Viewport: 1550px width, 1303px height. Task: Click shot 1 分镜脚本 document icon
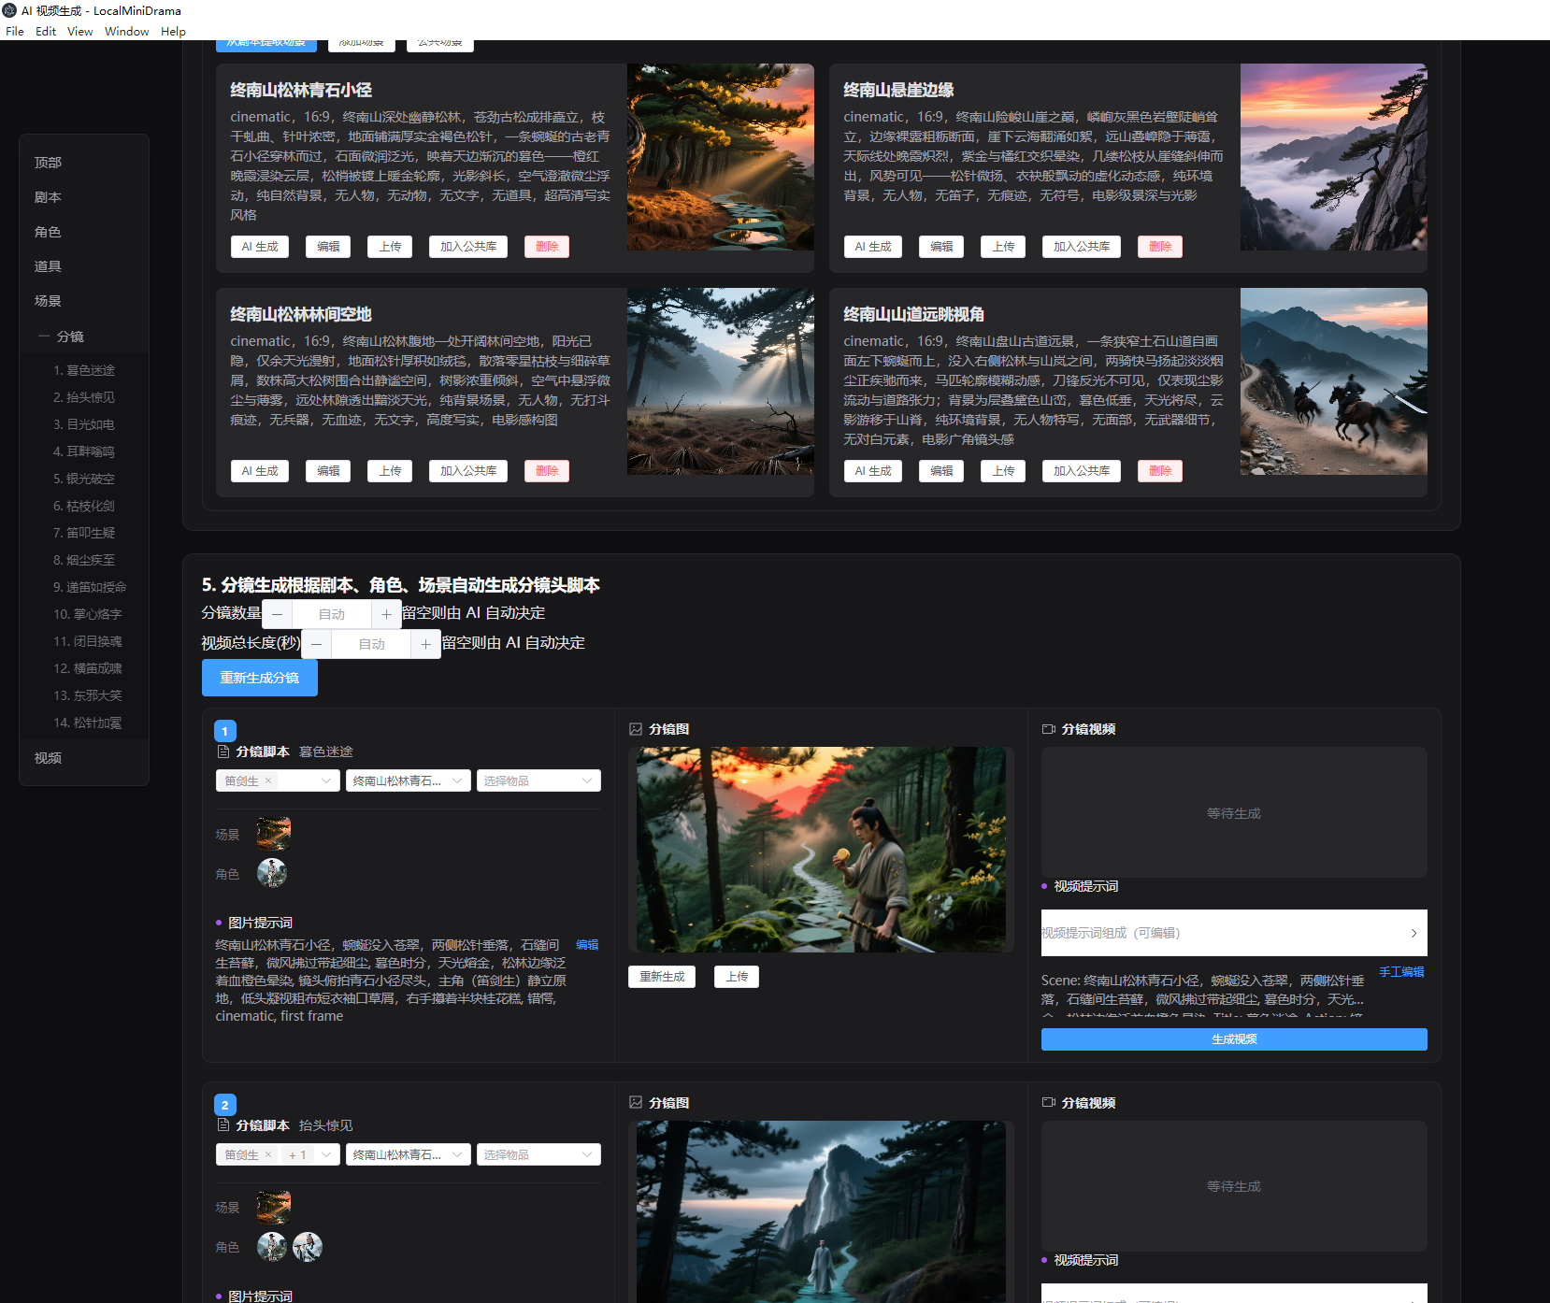tap(223, 752)
